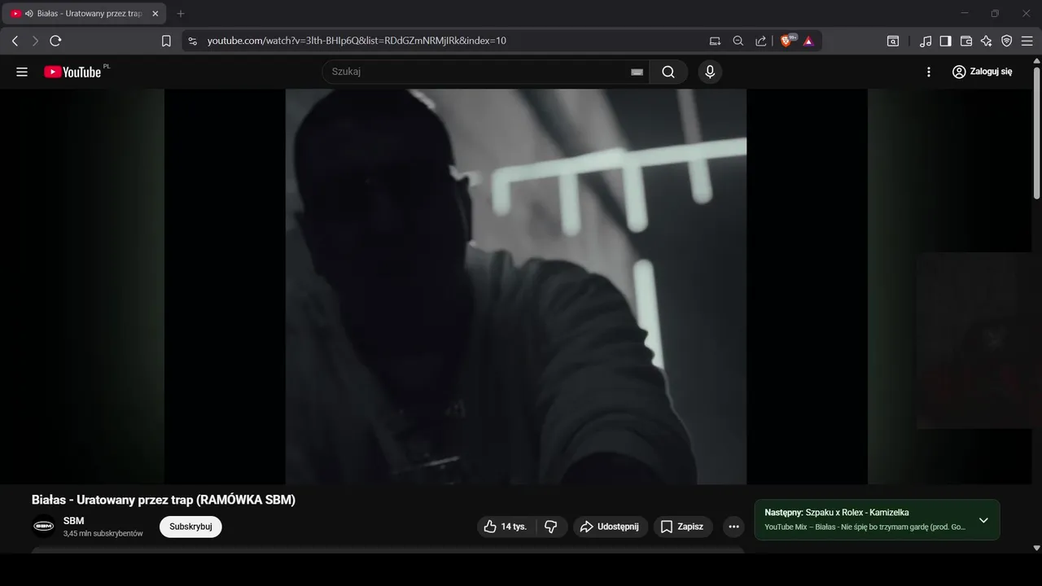The height and width of the screenshot is (586, 1042).
Task: Click the Następny: Szpaku x Rolex - Kamizelka text
Action: pyautogui.click(x=837, y=513)
